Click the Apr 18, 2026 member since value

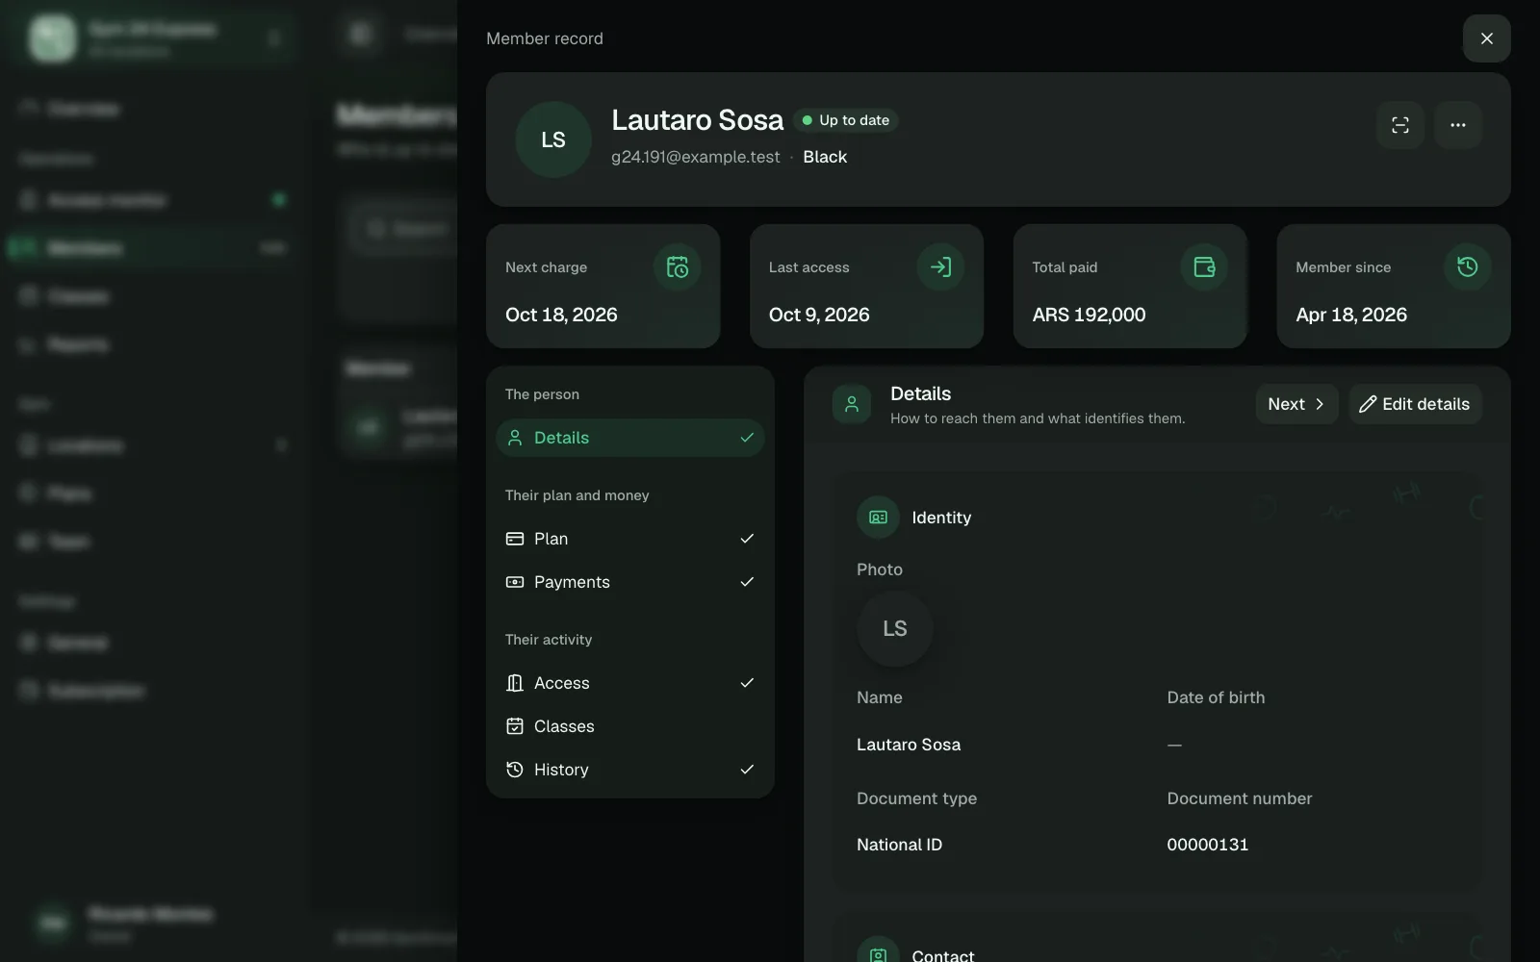click(x=1351, y=315)
